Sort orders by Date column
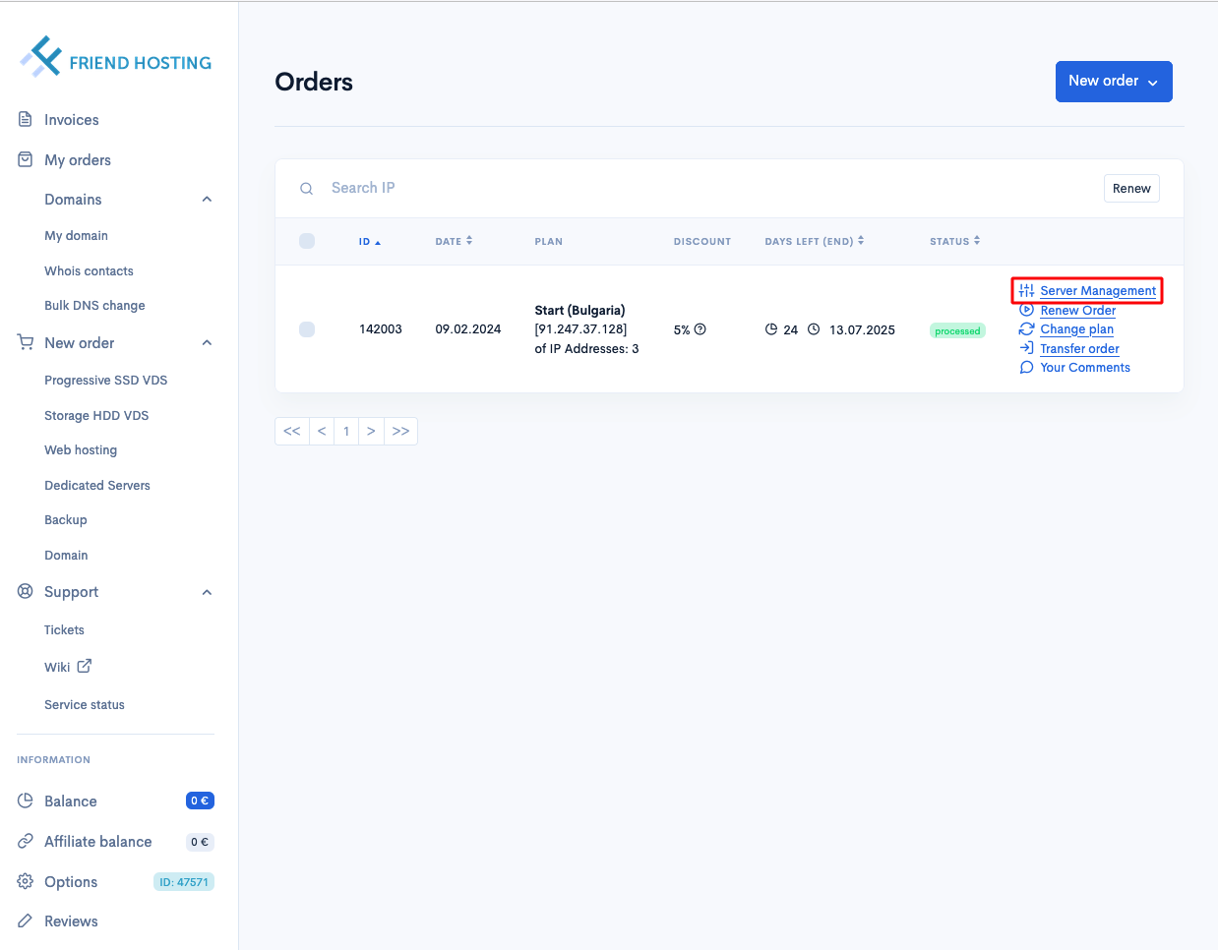This screenshot has height=950, width=1218. tap(454, 241)
